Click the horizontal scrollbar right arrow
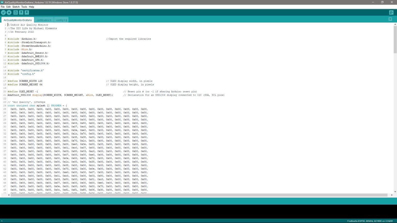The height and width of the screenshot is (223, 397). click(x=392, y=195)
